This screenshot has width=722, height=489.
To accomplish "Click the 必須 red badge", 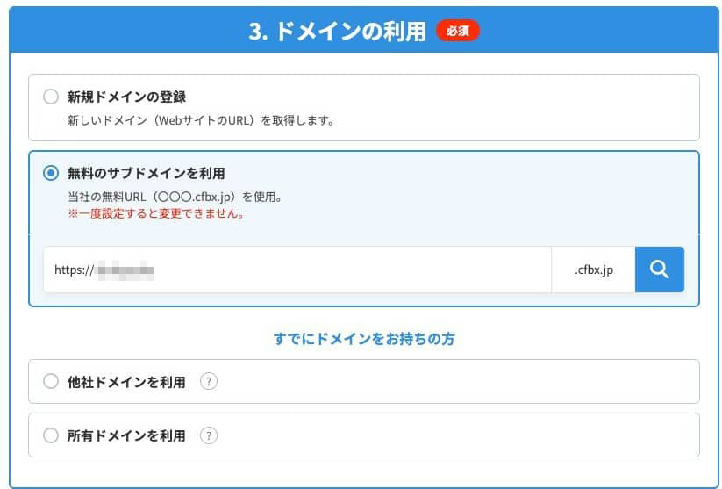I will (458, 31).
